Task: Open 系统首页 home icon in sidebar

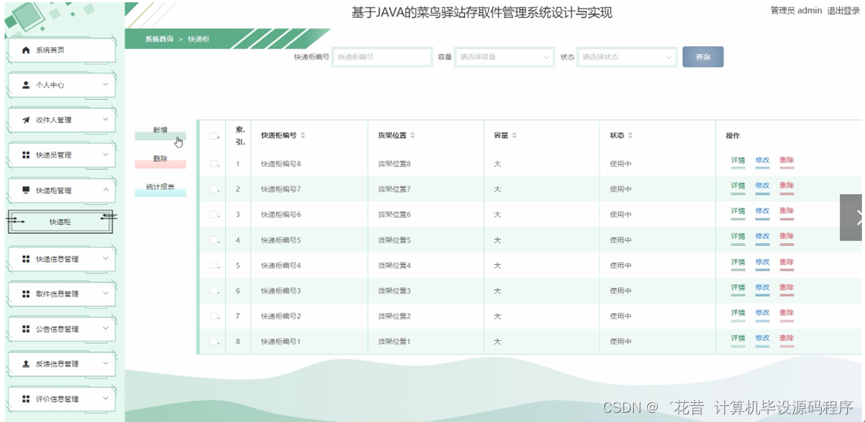Action: (26, 50)
